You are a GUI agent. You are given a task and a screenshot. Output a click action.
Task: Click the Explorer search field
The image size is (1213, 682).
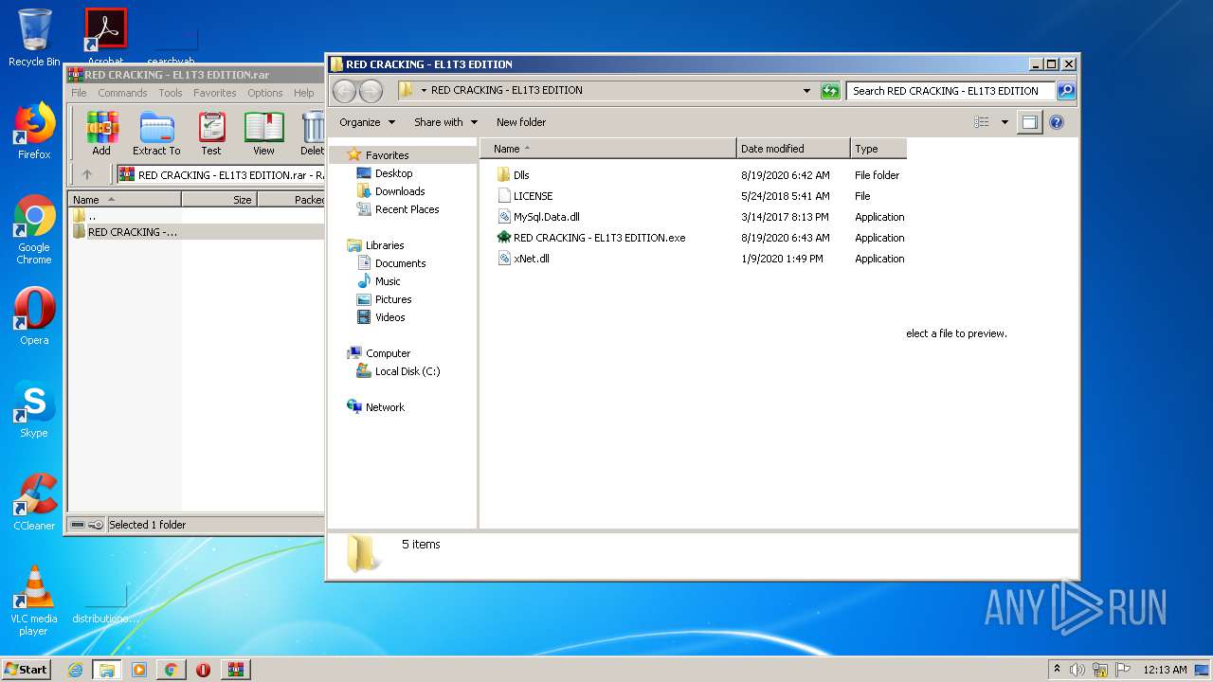pyautogui.click(x=950, y=91)
